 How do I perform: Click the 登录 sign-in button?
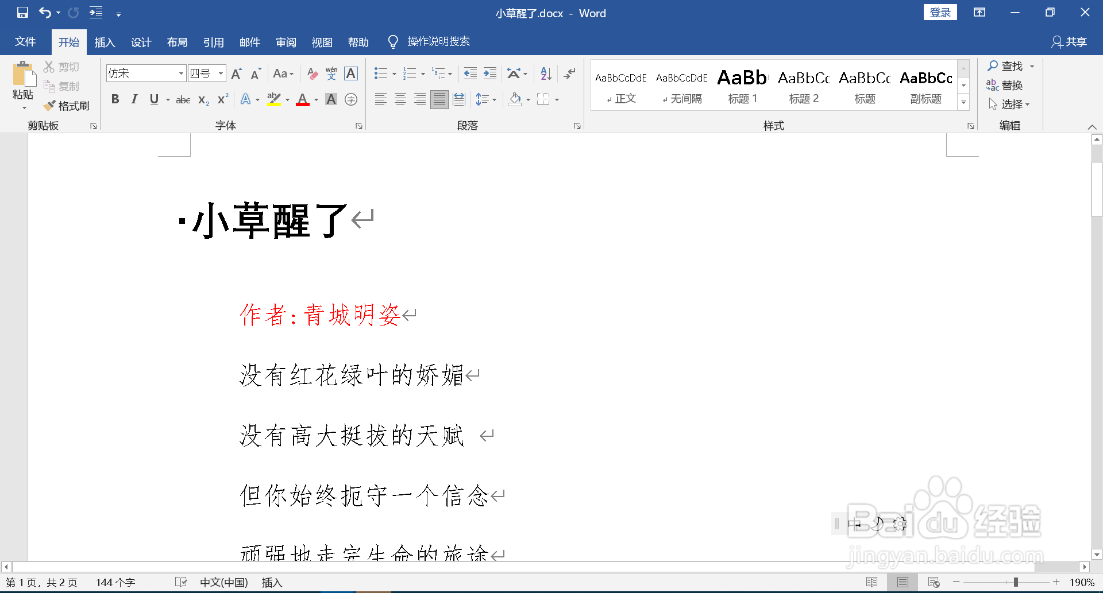click(940, 11)
